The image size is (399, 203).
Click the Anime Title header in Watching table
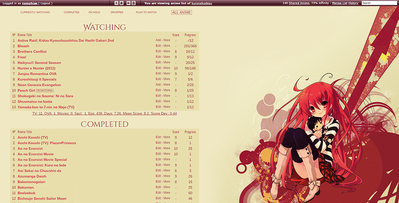(x=24, y=35)
